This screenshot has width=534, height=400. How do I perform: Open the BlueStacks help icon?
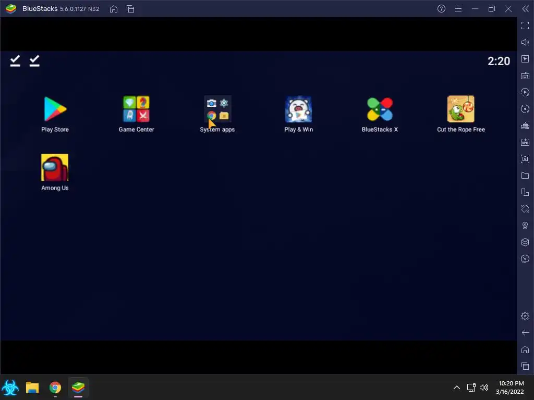[441, 9]
